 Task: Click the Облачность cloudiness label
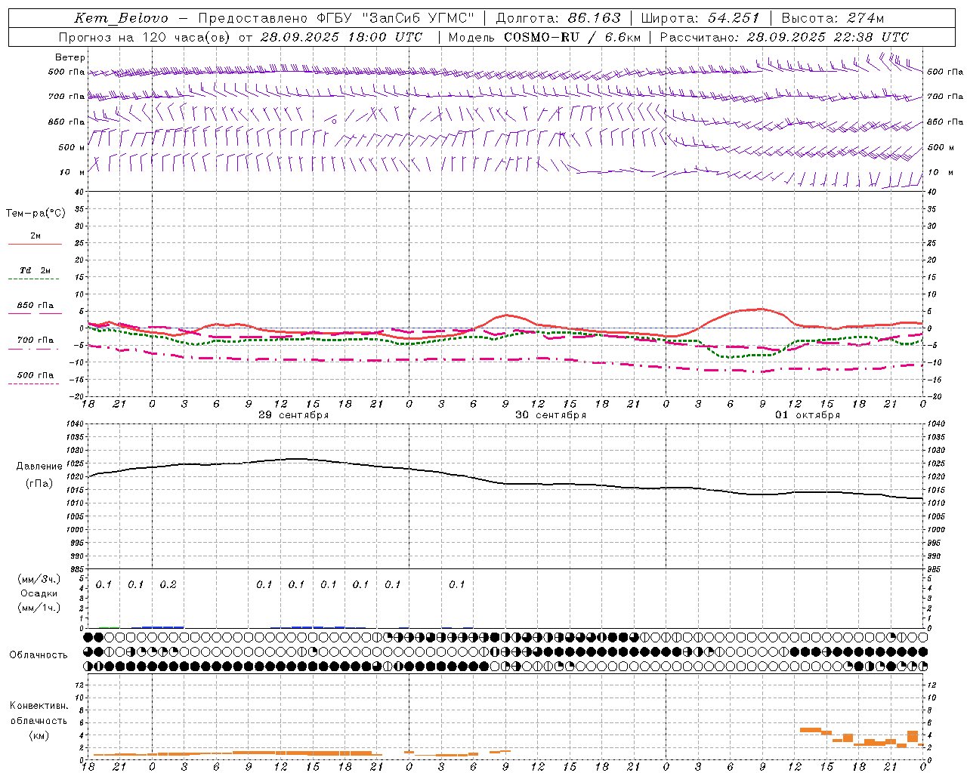pos(39,655)
